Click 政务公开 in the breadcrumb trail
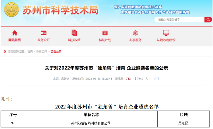The width and height of the screenshot is (213, 129). point(42,52)
